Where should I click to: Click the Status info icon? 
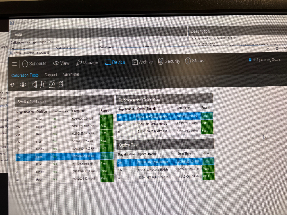tap(188, 61)
